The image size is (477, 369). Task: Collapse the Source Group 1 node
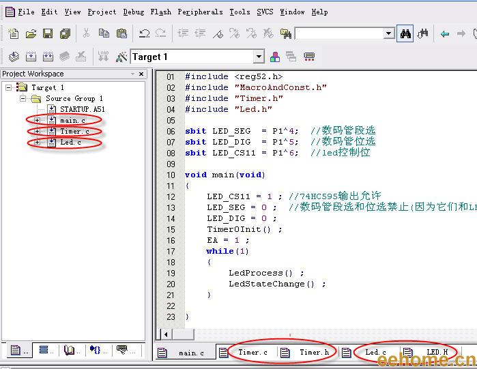[x=23, y=98]
